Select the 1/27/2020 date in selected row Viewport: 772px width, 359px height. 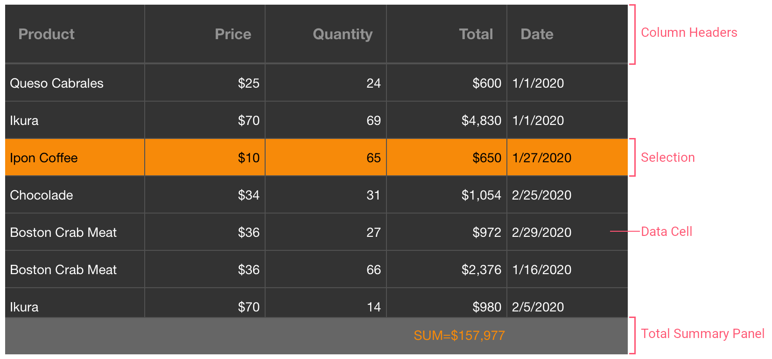(x=541, y=158)
